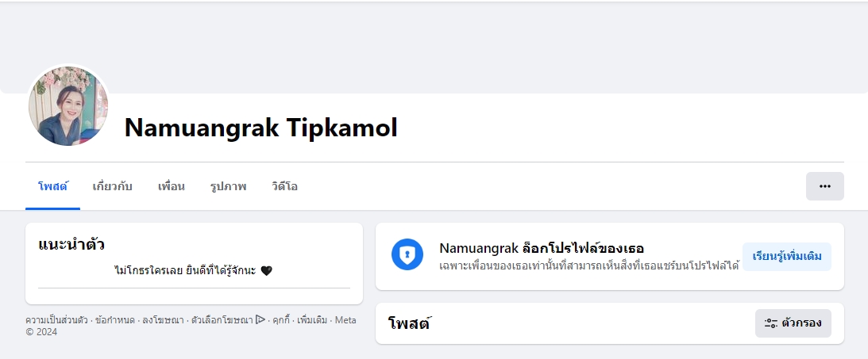
Task: Click the black heart emoji in intro
Action: coord(267,271)
